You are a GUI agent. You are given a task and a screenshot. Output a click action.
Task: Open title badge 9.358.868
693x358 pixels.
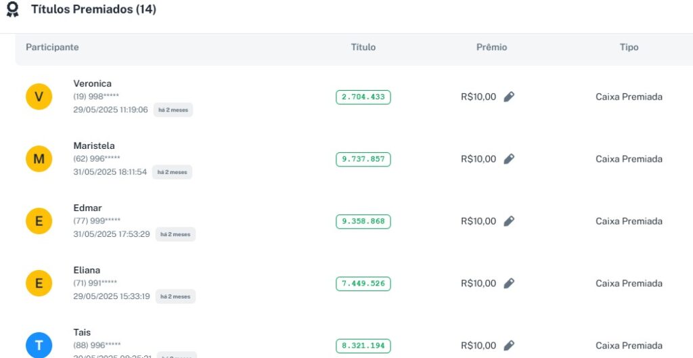pyautogui.click(x=363, y=221)
